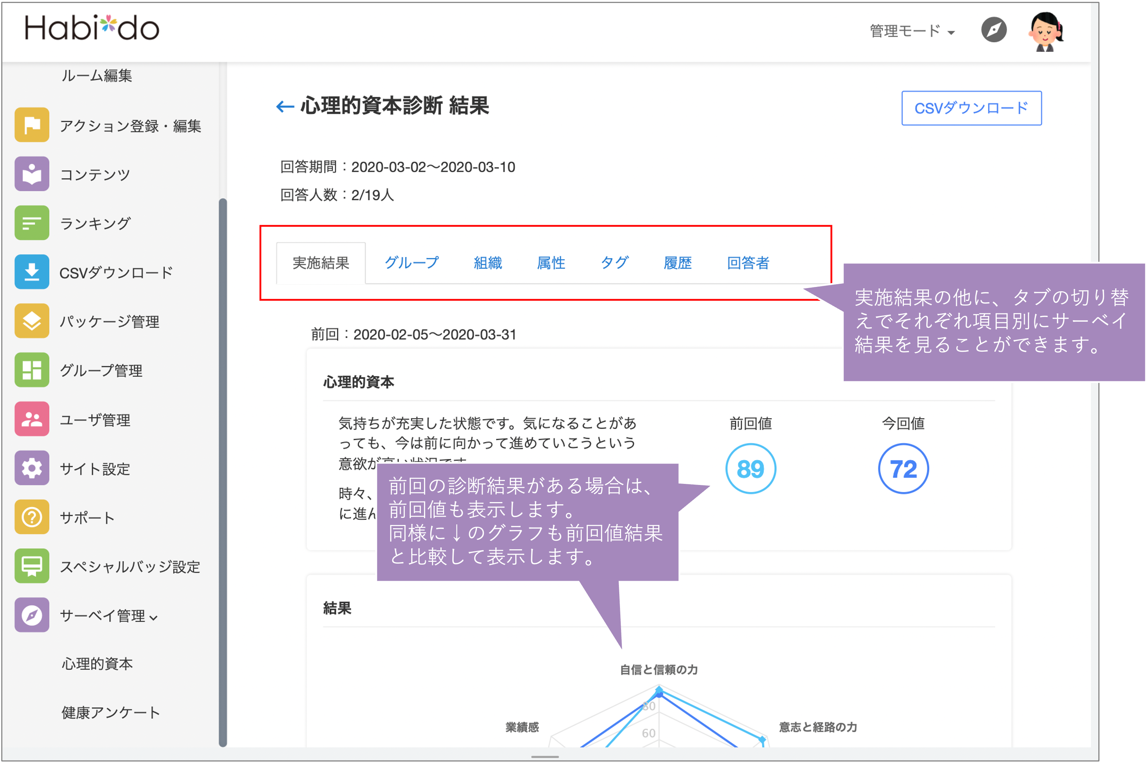Image resolution: width=1147 pixels, height=763 pixels.
Task: Click the ランキング bars icon
Action: [x=32, y=223]
